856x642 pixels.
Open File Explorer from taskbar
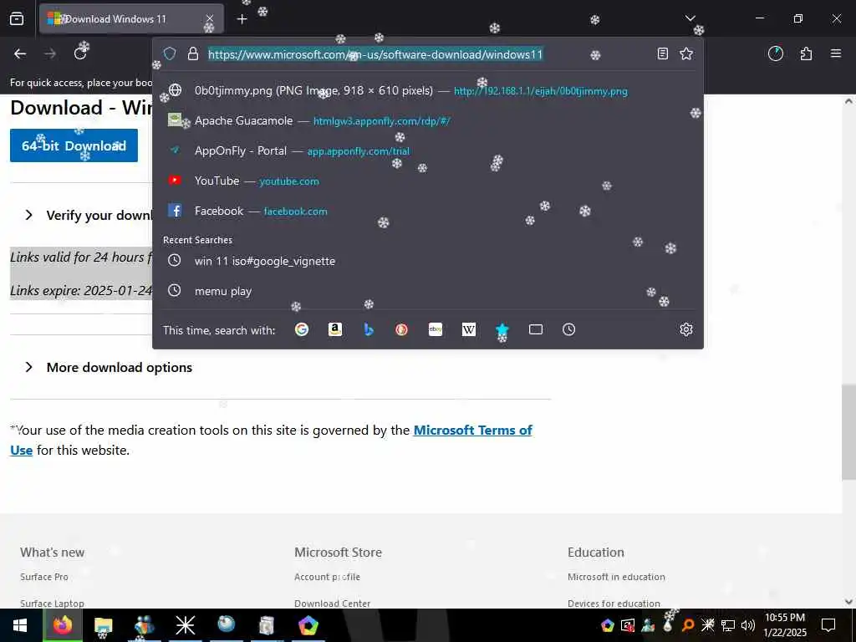(x=103, y=625)
